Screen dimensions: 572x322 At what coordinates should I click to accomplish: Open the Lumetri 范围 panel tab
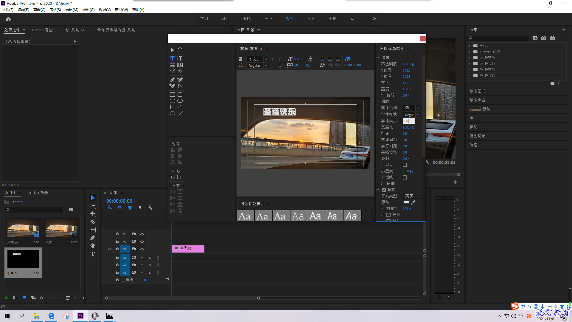(x=42, y=30)
